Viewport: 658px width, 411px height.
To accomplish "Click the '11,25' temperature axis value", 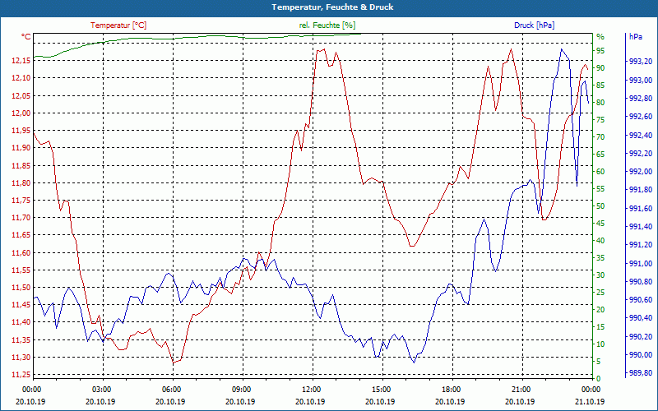I will (x=21, y=375).
